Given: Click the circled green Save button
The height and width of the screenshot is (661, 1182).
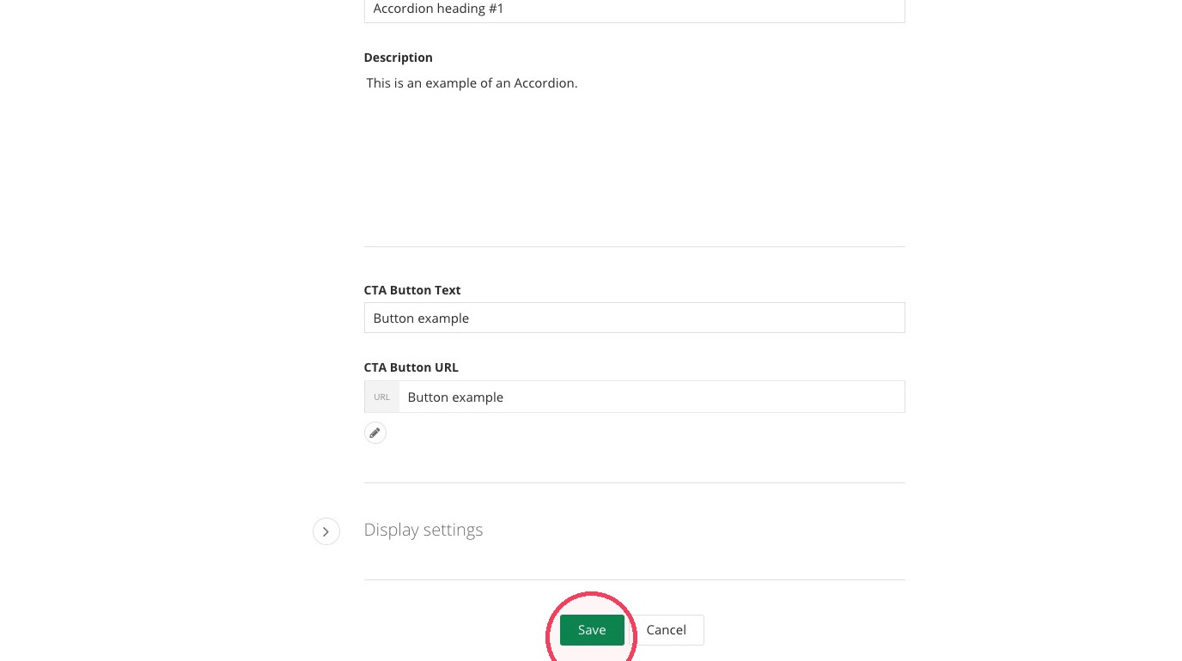Looking at the screenshot, I should (592, 630).
